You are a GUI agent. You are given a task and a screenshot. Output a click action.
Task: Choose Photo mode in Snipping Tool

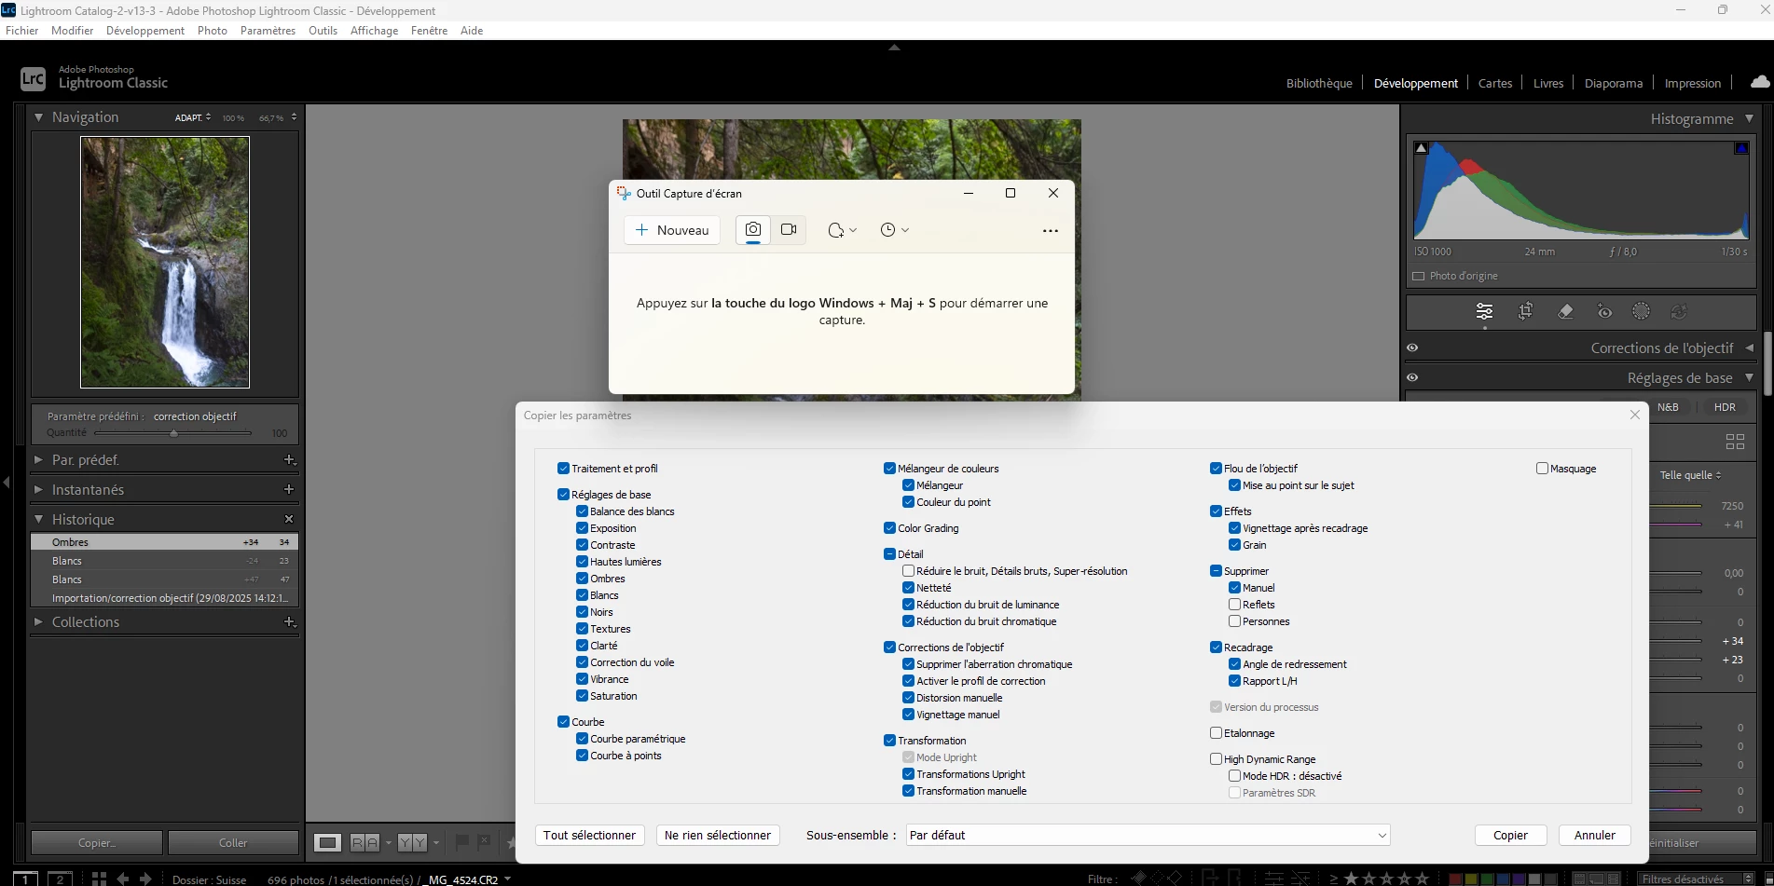tap(753, 230)
